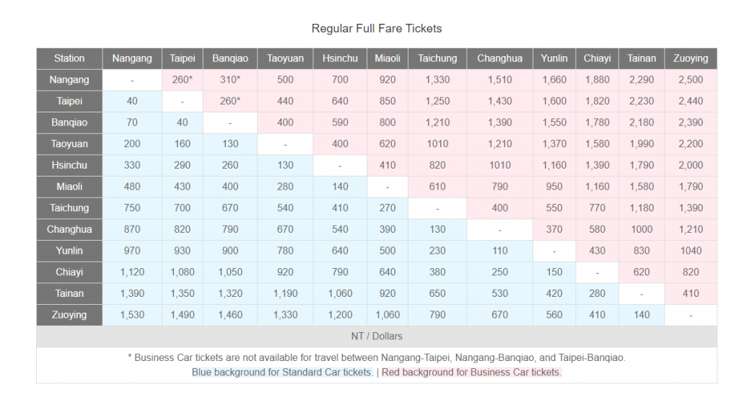Click the Yunlin column header
Viewport: 739px width, 397px height.
coord(554,58)
